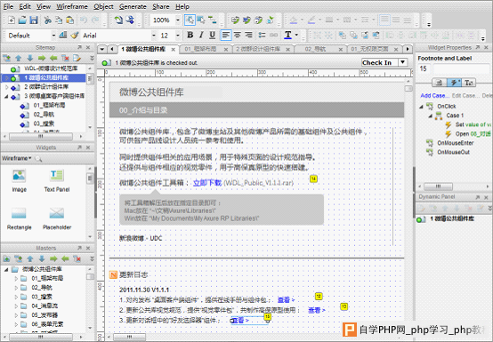
Task: Select the Image widget
Action: (x=20, y=180)
